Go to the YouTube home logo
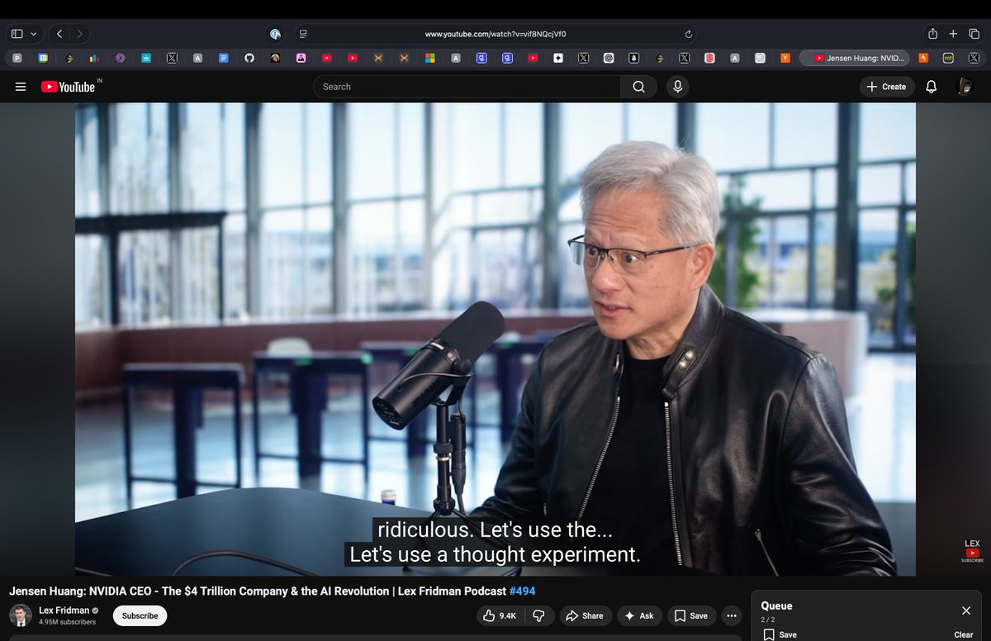Viewport: 991px width, 641px height. pyautogui.click(x=69, y=87)
